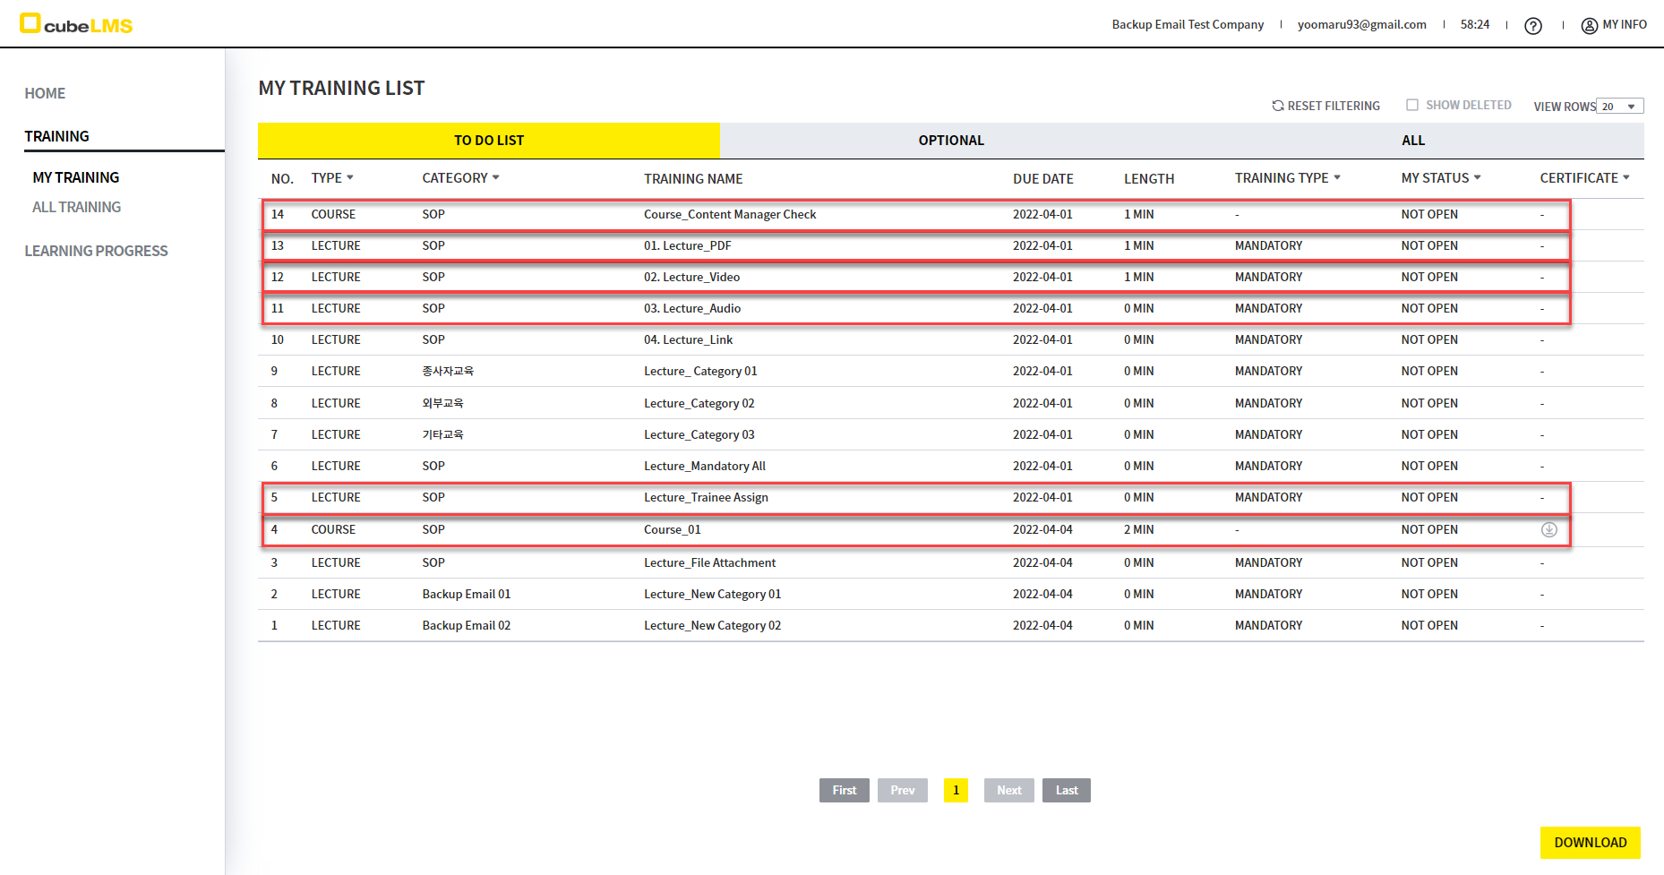Switch to the OPTIONAL tab
This screenshot has height=875, width=1664.
[x=950, y=141]
